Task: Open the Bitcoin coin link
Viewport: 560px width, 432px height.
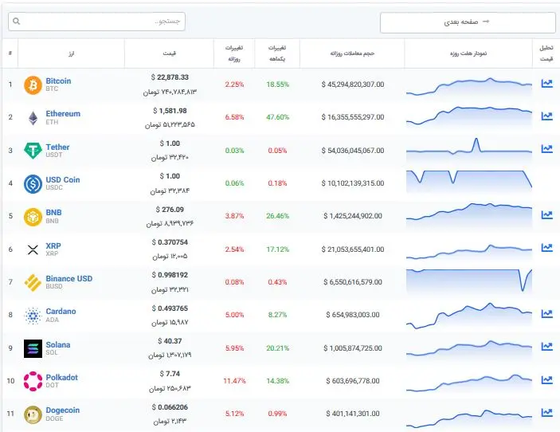Action: click(x=58, y=81)
